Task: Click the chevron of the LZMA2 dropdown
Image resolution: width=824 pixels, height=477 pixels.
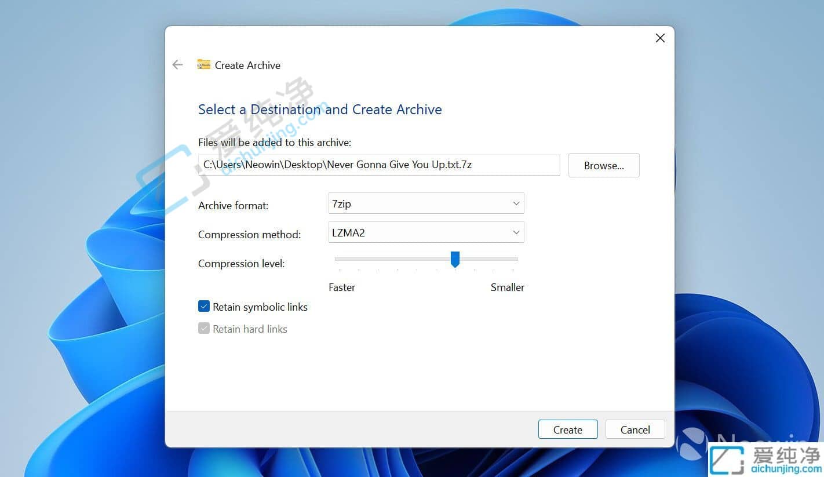Action: click(x=516, y=232)
